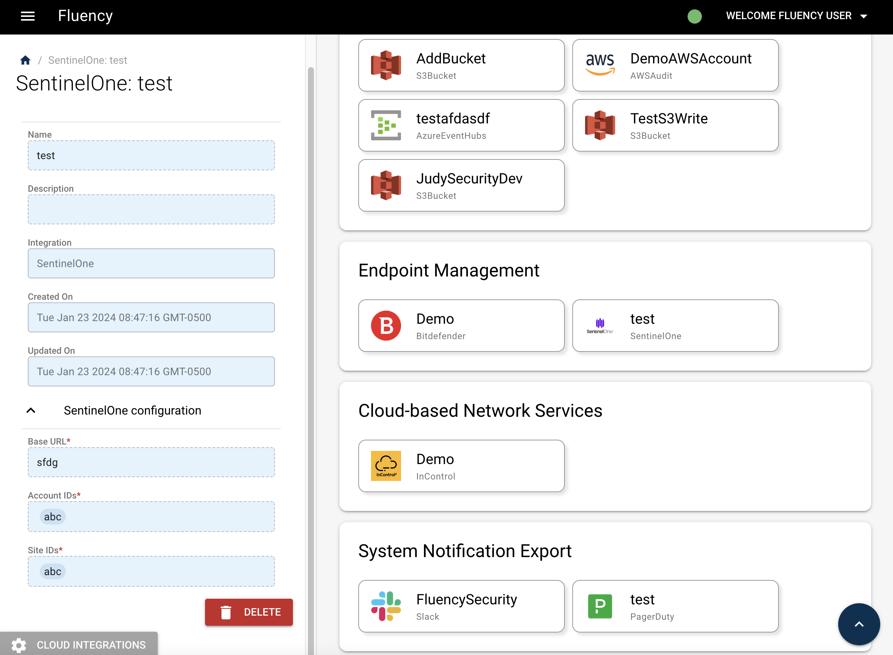Image resolution: width=893 pixels, height=655 pixels.
Task: Click the green status indicator dot
Action: 694,16
